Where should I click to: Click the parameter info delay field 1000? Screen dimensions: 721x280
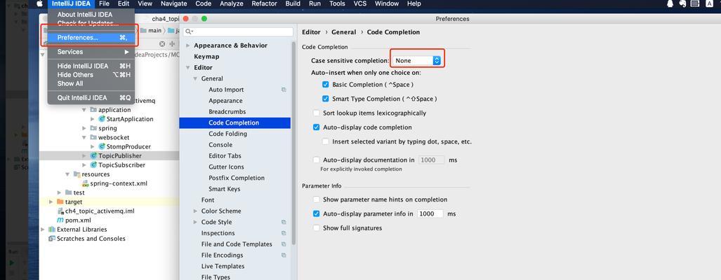click(x=430, y=214)
